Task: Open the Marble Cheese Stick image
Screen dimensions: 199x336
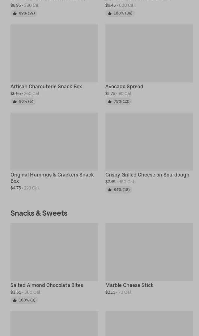Action: (x=149, y=252)
